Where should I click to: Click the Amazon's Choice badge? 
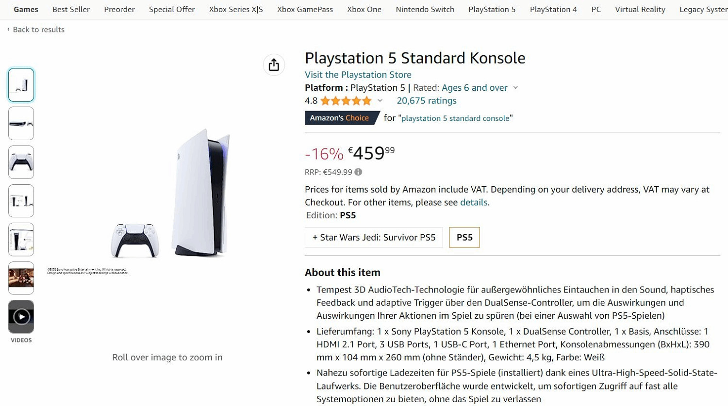(340, 117)
